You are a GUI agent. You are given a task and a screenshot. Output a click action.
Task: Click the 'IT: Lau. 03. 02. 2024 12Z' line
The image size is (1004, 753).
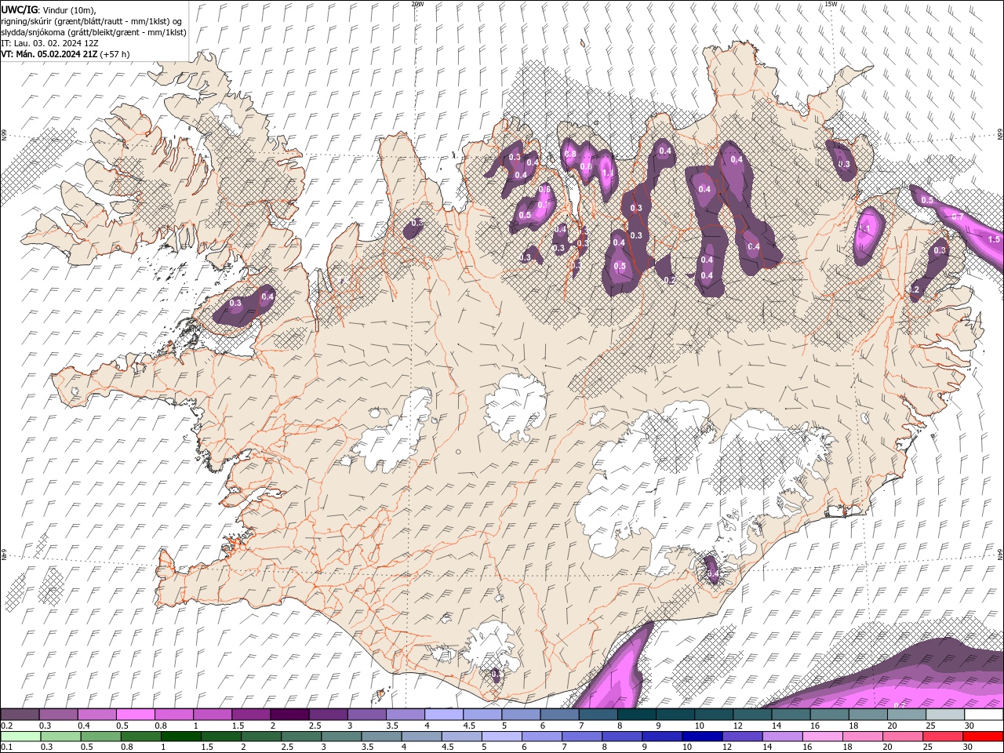(49, 43)
